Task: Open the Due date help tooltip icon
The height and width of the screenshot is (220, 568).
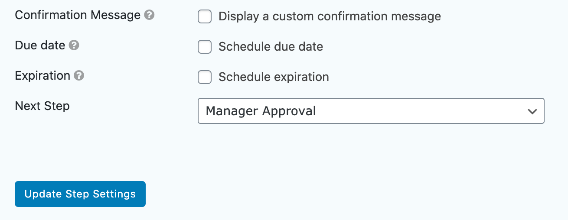Action: (x=74, y=45)
